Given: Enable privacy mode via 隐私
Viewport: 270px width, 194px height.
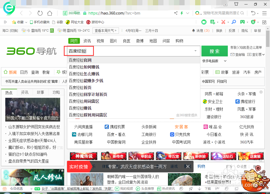Looking at the screenshot, I should pos(244,31).
